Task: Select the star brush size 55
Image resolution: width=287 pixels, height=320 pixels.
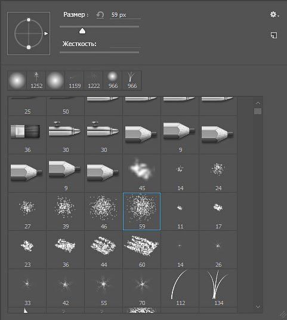Action: click(104, 288)
